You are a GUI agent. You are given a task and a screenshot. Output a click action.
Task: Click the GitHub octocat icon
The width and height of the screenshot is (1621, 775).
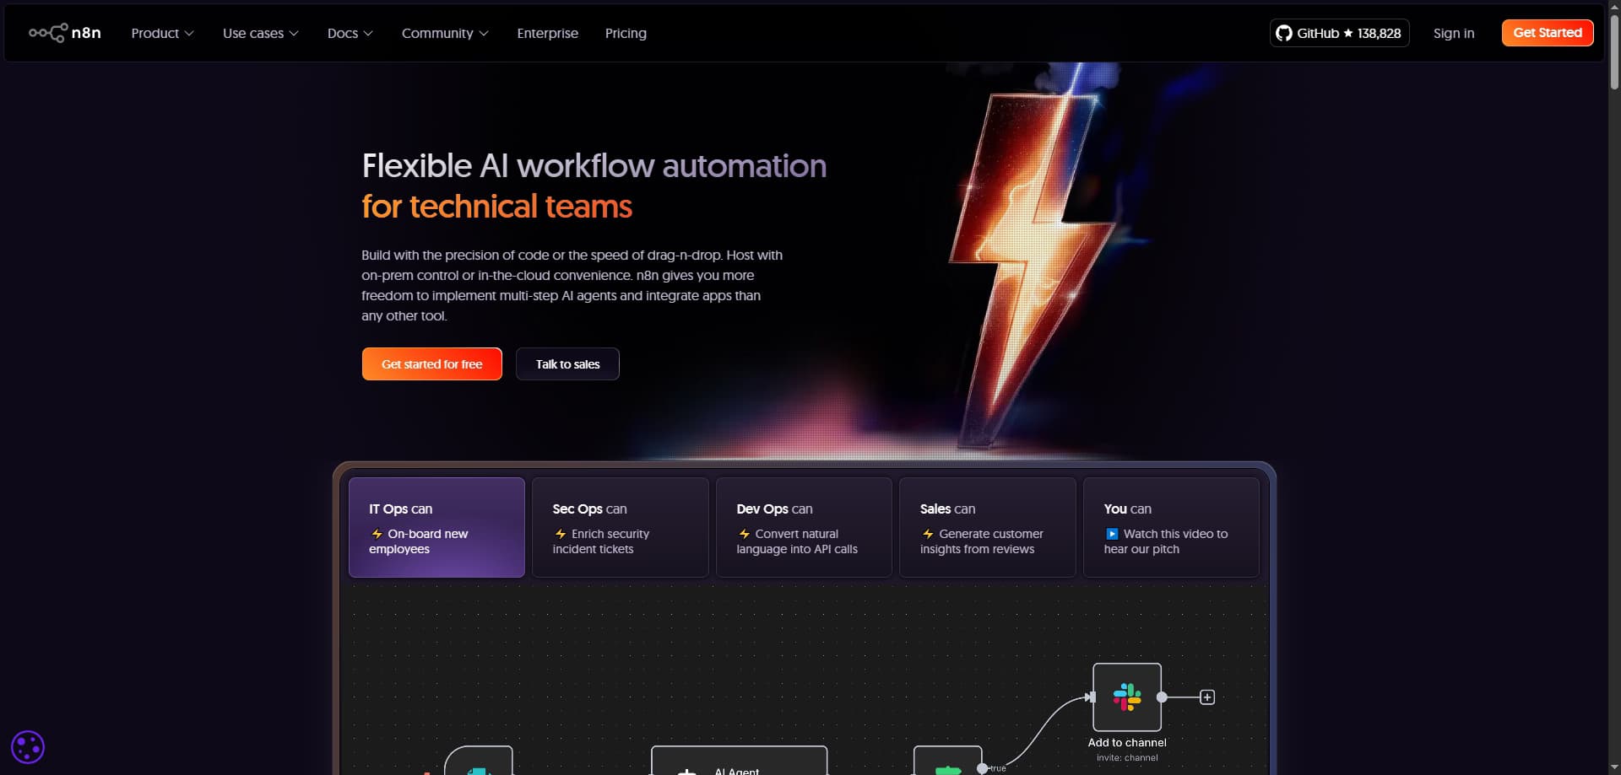[1283, 33]
